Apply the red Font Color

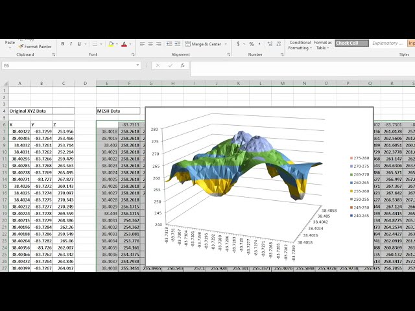pos(124,44)
